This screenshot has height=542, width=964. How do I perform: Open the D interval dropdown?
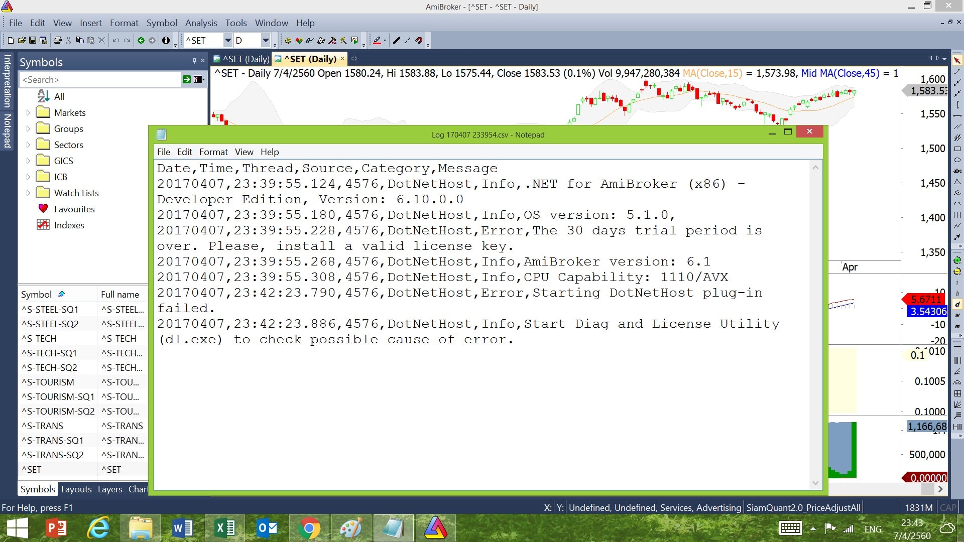[266, 41]
